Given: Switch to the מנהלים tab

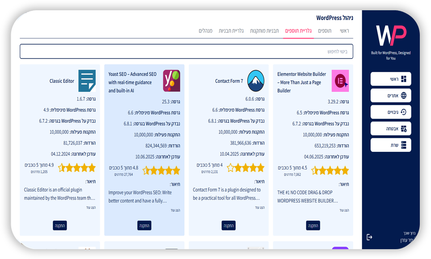Looking at the screenshot, I should tap(206, 31).
